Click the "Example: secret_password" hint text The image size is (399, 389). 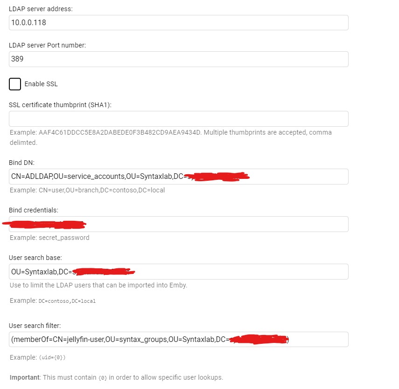point(49,238)
